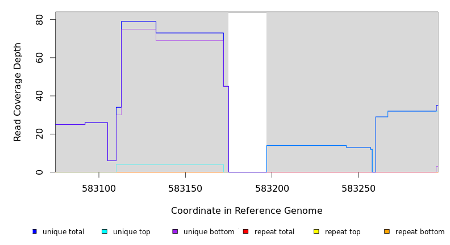
Task: Click the "unique total" legend label
Action: 63,232
